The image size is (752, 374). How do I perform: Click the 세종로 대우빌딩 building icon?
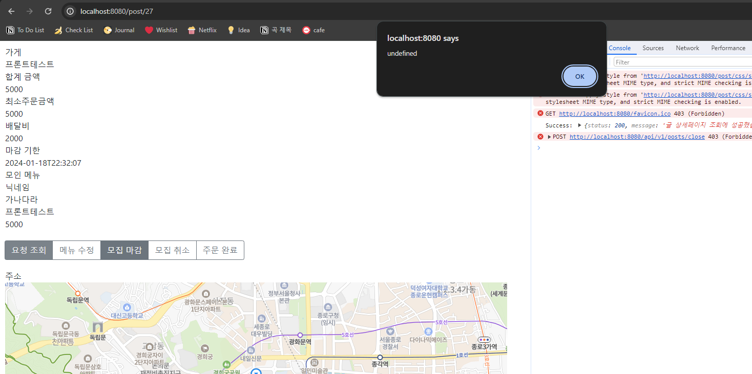click(262, 318)
